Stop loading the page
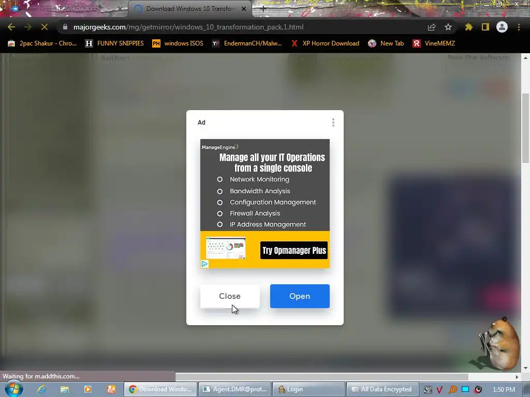530x397 pixels. point(45,27)
